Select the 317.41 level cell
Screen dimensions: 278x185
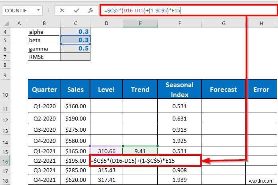click(106, 180)
